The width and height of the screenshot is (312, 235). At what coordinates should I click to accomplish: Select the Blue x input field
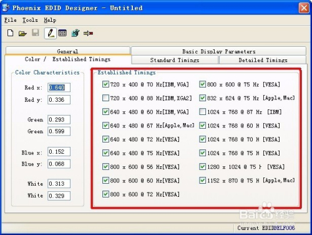(x=59, y=152)
